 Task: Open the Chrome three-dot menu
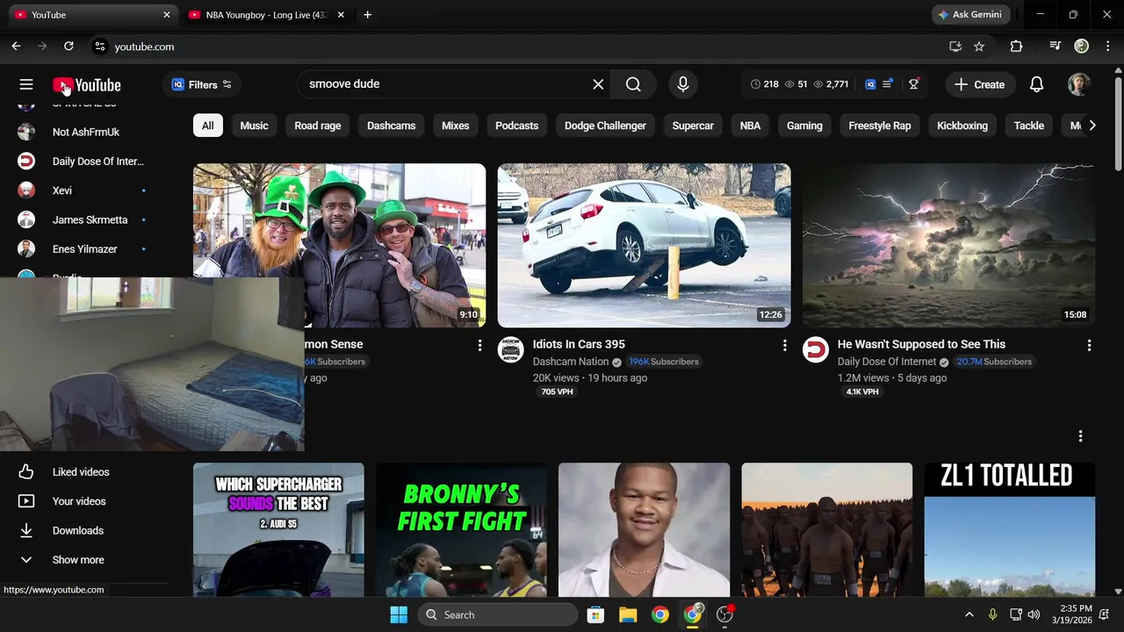pyautogui.click(x=1107, y=47)
